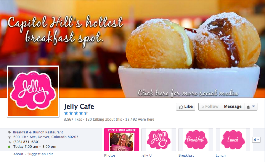Image resolution: width=265 pixels, height=162 pixels.
Task: Click the Jelly U app icon
Action: point(158,140)
